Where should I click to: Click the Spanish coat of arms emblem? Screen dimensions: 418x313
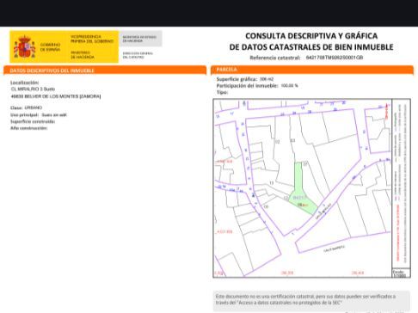point(24,47)
